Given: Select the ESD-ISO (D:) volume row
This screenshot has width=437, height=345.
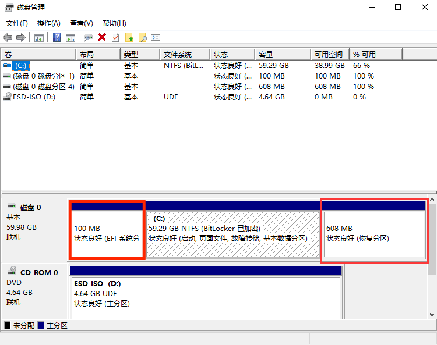Looking at the screenshot, I should tap(34, 97).
